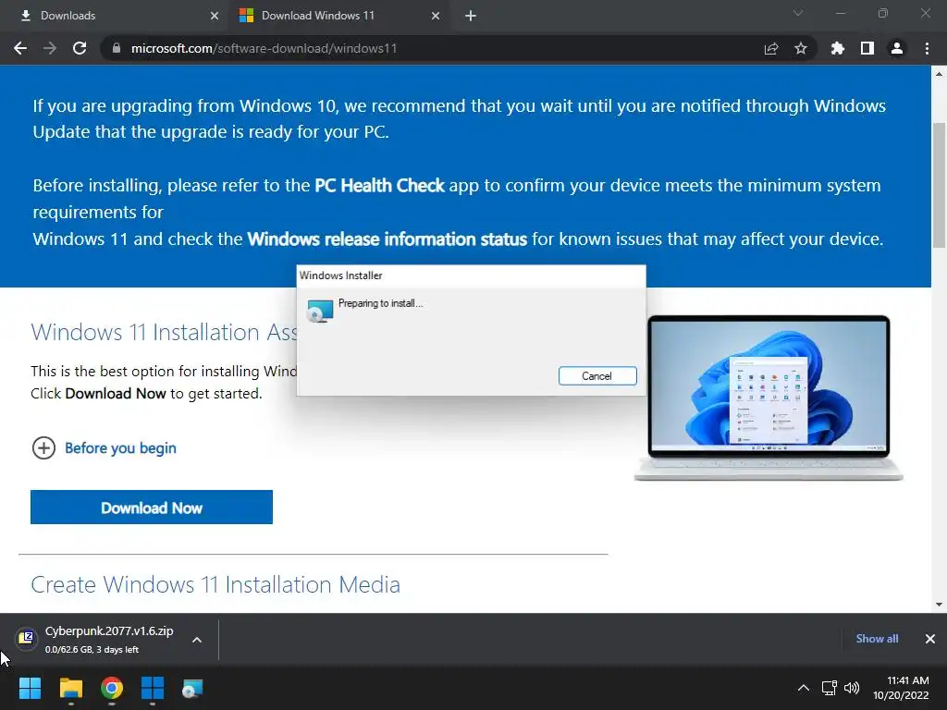Switch to the Downloads tab

click(115, 16)
